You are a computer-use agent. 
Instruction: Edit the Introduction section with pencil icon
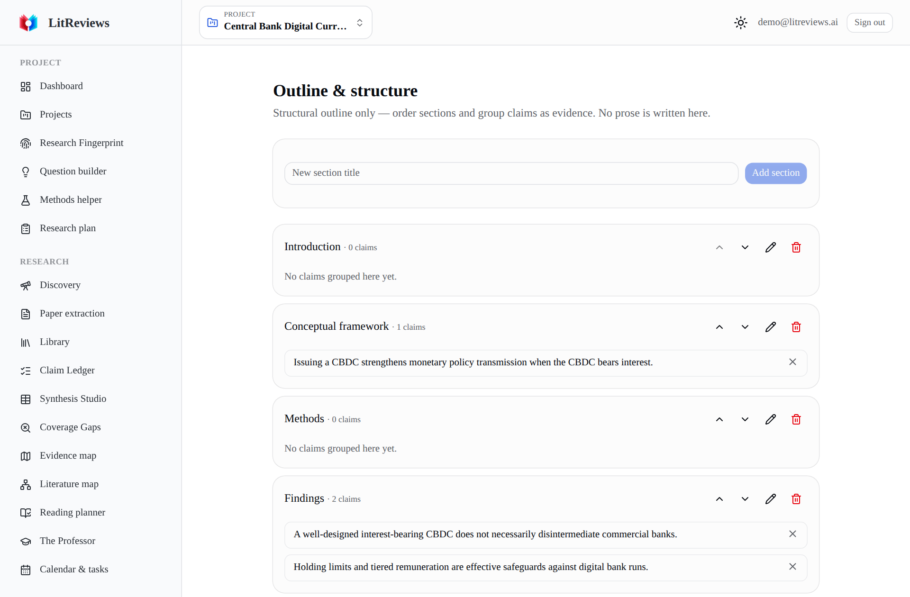click(x=771, y=247)
